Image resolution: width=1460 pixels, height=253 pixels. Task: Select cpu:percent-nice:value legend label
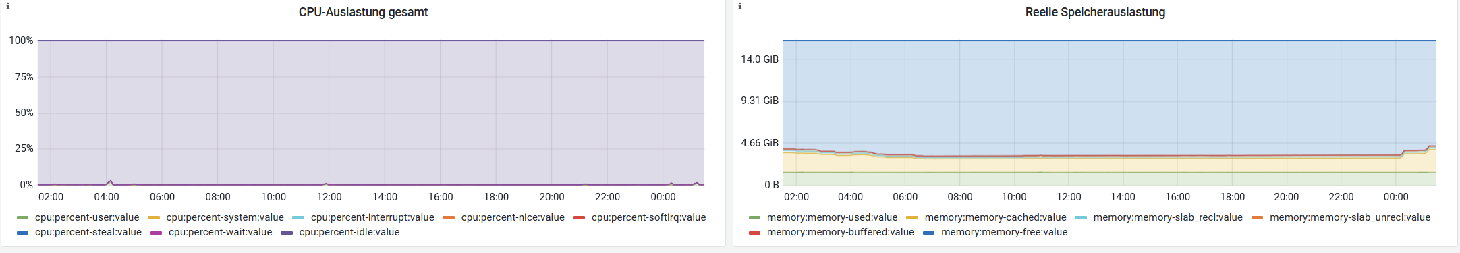pyautogui.click(x=513, y=217)
